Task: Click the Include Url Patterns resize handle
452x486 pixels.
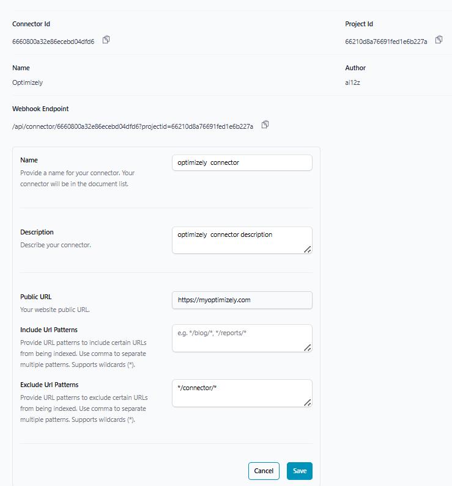Action: click(x=308, y=347)
